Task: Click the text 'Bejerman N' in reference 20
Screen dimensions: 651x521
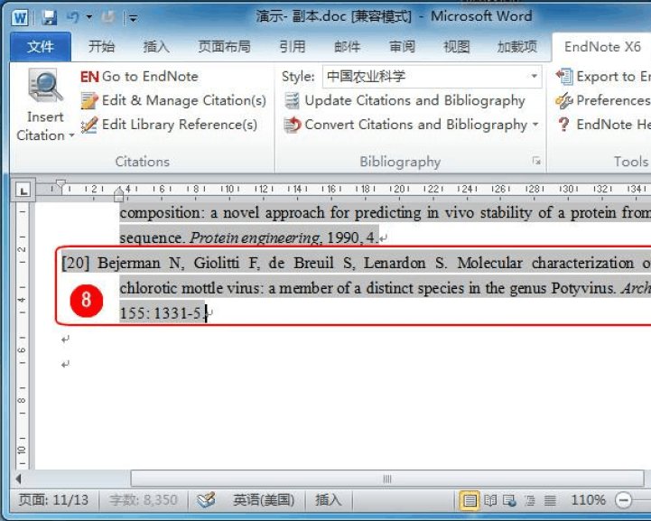Action: (141, 263)
